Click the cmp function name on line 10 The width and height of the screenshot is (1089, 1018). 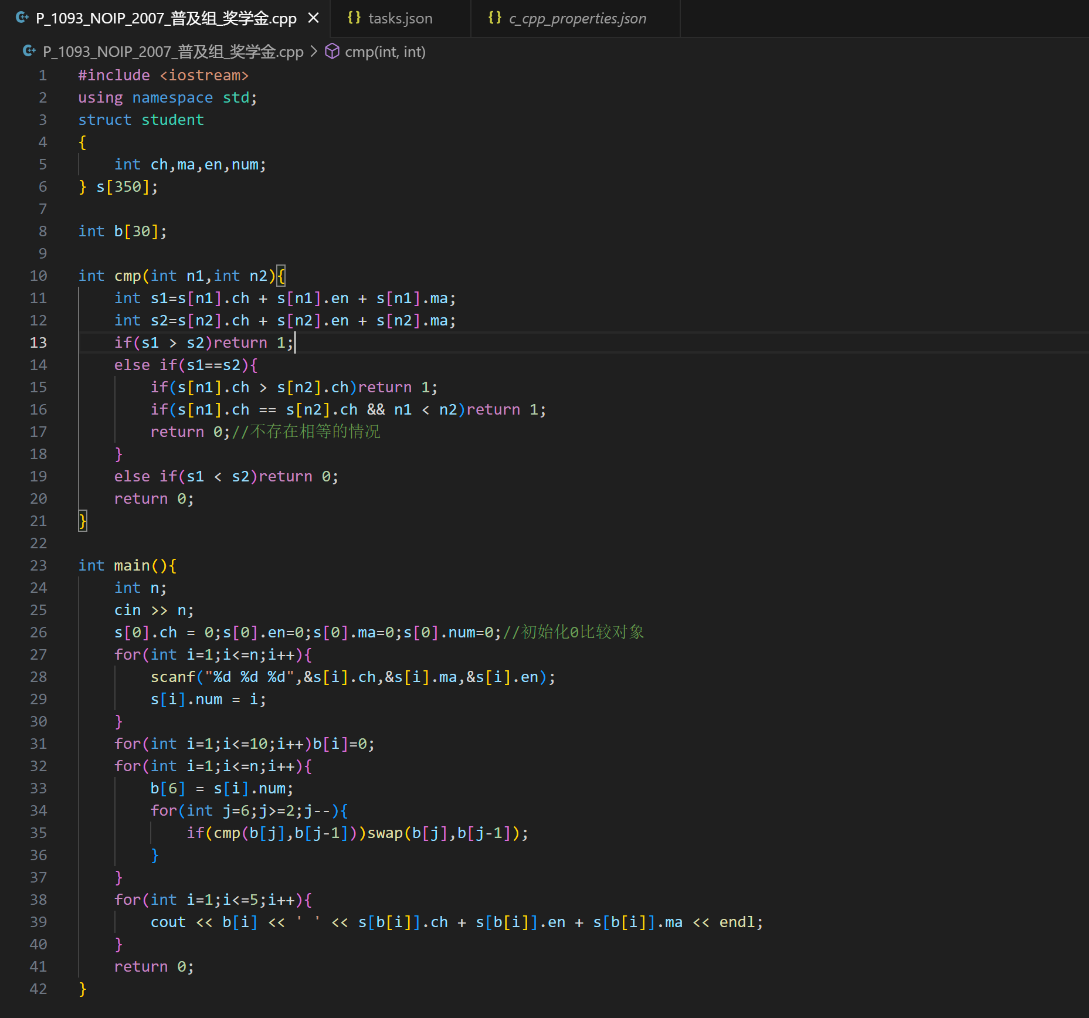click(127, 276)
